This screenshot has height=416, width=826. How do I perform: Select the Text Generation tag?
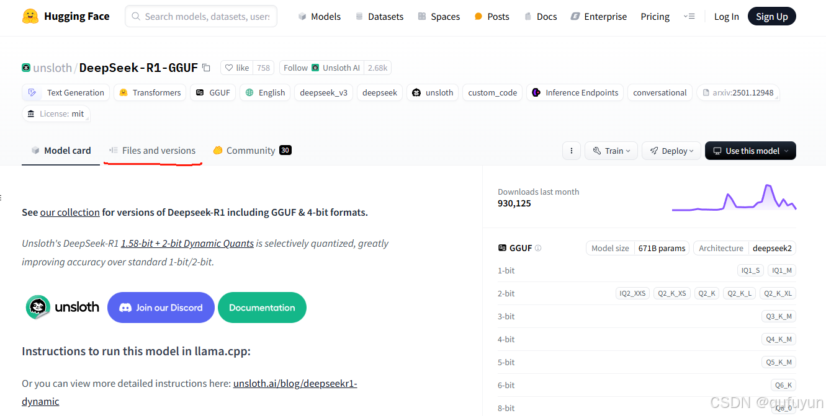66,92
